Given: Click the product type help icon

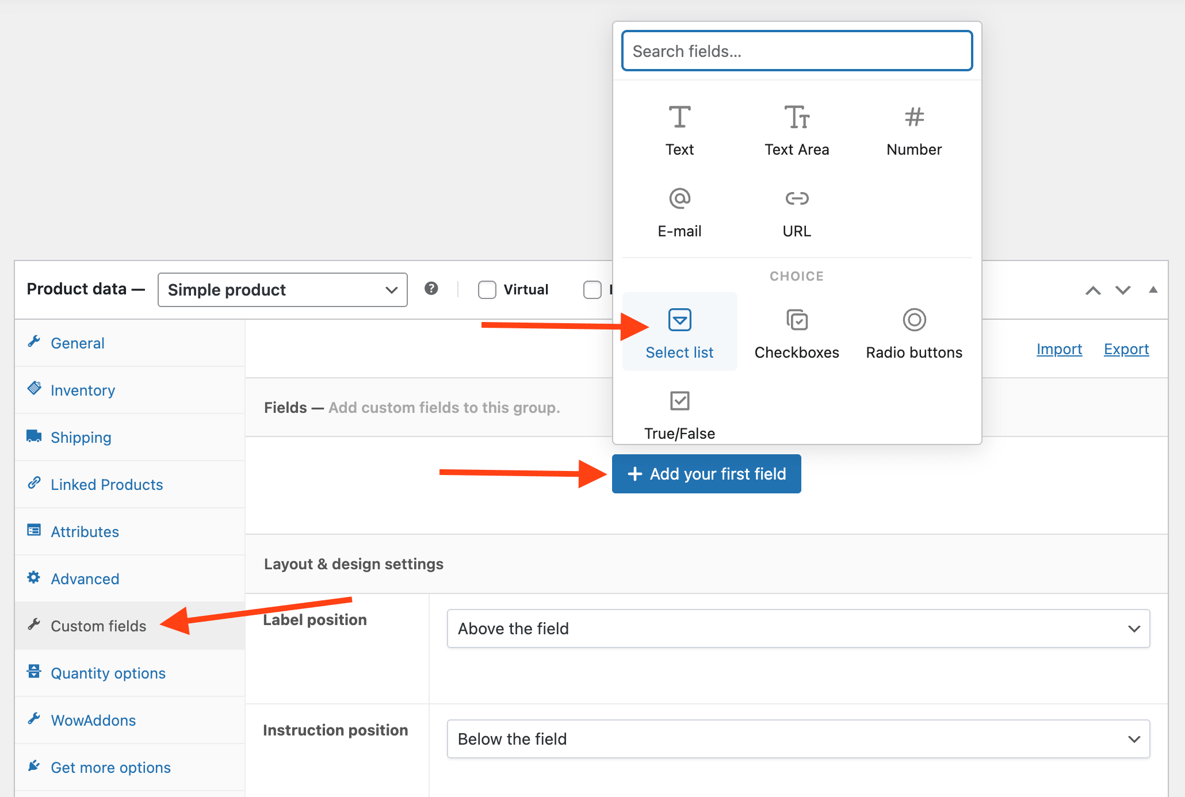Looking at the screenshot, I should tap(431, 289).
